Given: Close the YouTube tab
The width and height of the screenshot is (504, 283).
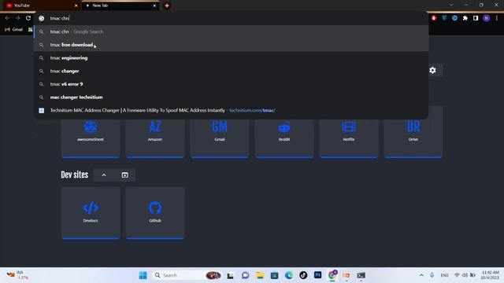Looking at the screenshot, I should [x=76, y=6].
